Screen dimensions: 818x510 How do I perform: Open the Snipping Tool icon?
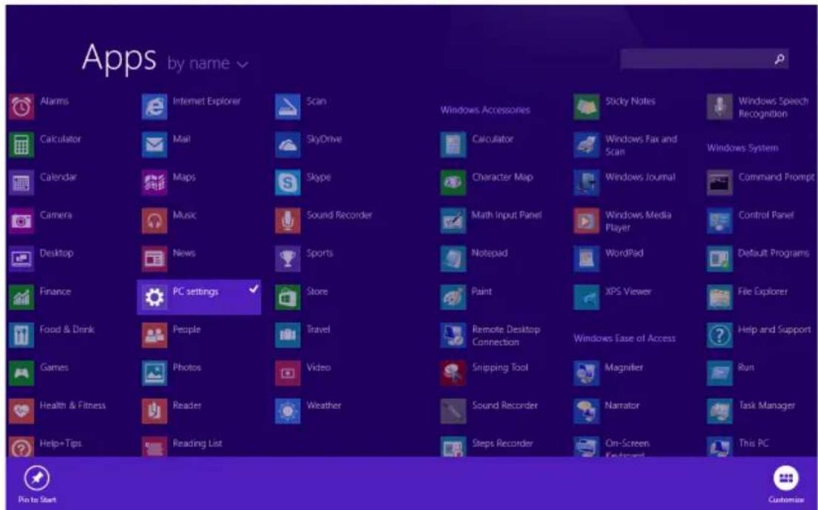point(453,373)
